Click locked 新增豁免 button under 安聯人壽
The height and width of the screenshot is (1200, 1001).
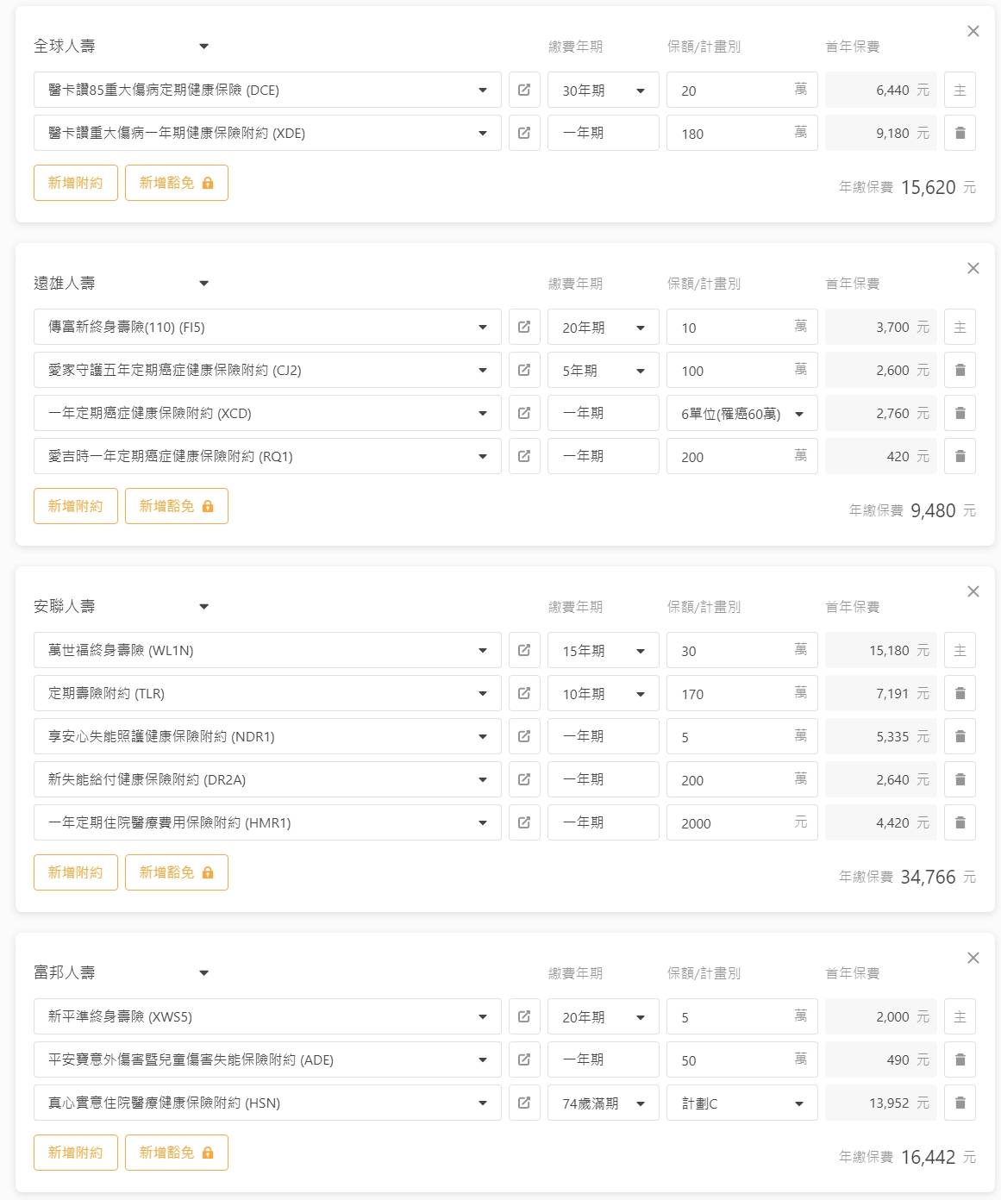(x=177, y=872)
